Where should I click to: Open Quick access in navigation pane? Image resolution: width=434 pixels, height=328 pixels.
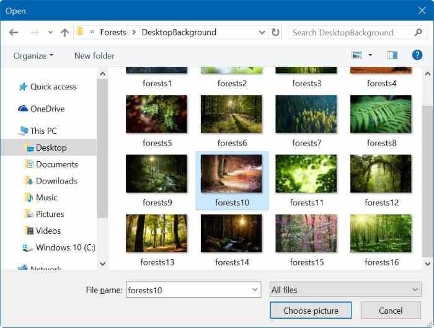coord(53,87)
